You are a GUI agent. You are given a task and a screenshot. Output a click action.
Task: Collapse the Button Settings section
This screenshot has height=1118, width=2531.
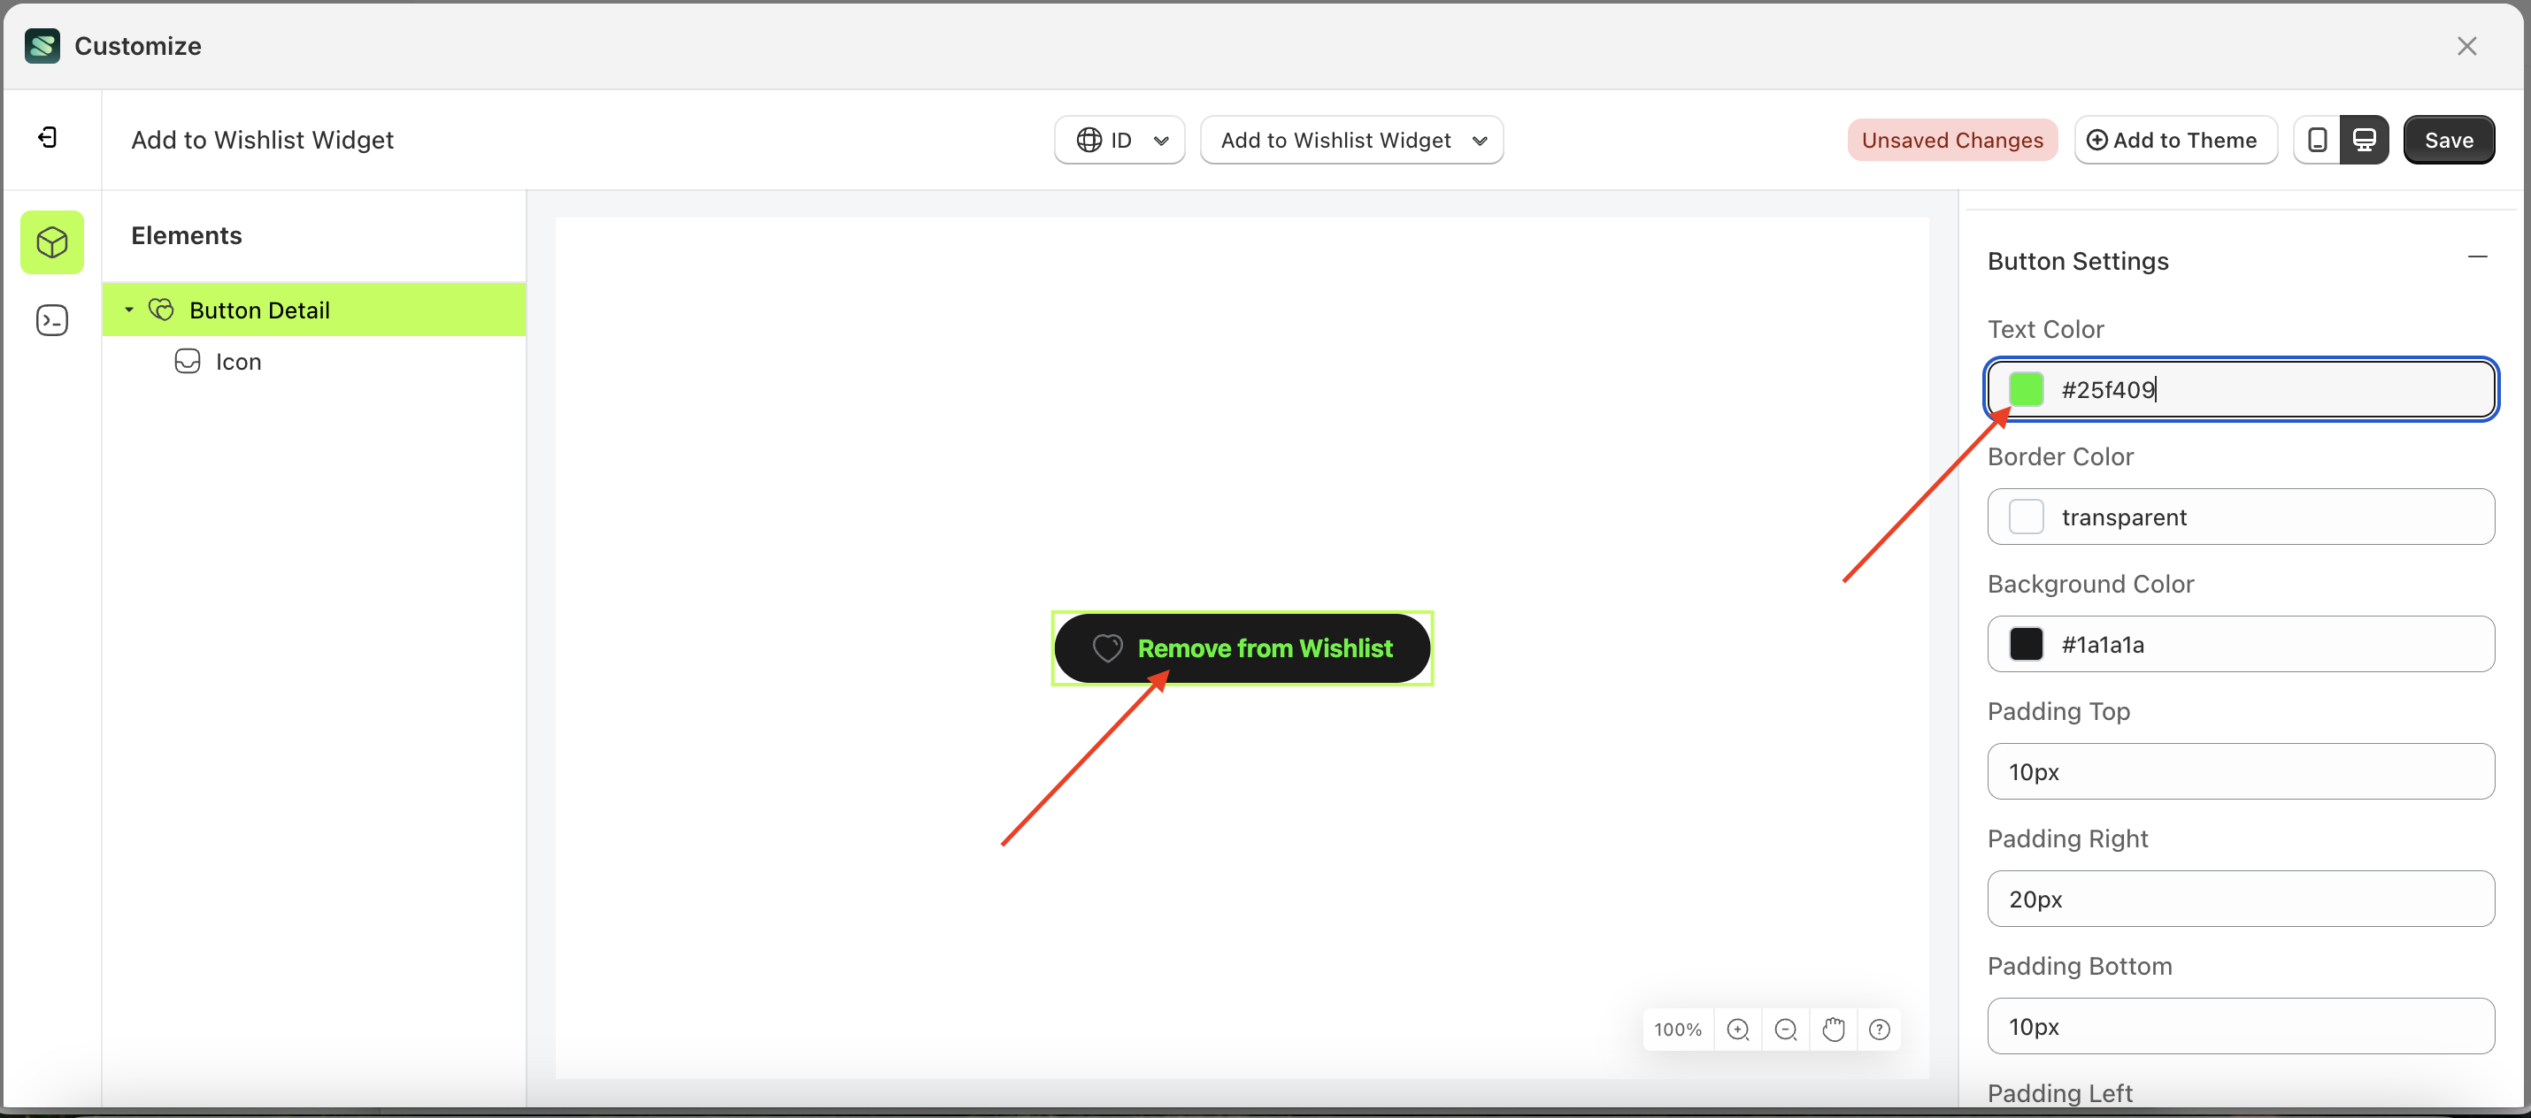pyautogui.click(x=2478, y=257)
